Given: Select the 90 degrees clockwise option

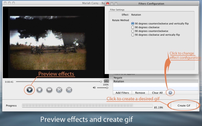Looking at the screenshot, I should 133,27.
